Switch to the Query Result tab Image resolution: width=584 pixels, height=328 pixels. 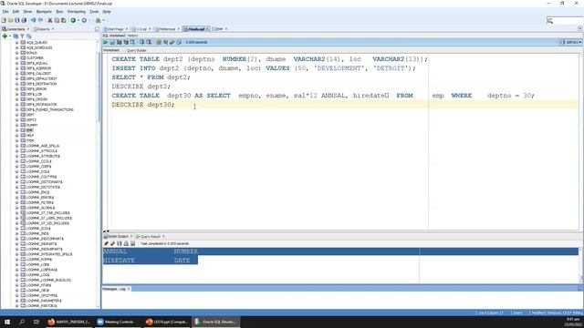tap(150, 237)
